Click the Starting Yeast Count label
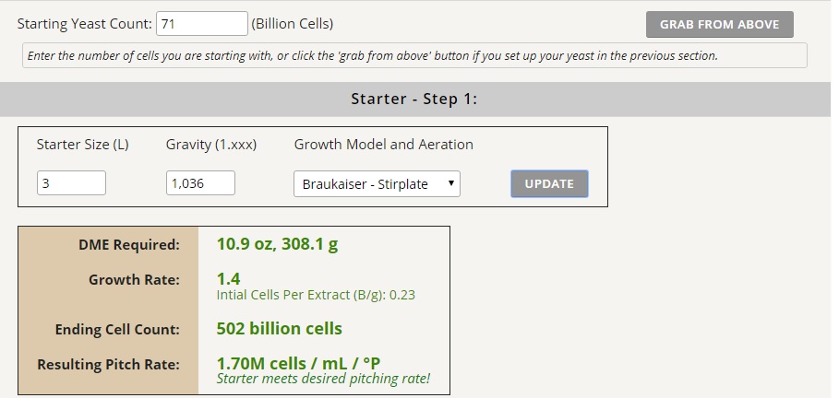This screenshot has width=839, height=398. 85,24
